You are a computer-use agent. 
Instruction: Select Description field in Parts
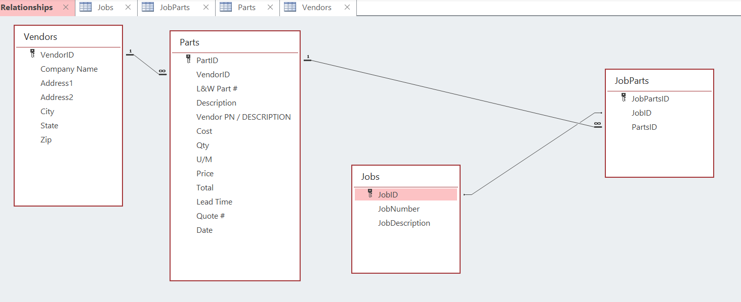click(x=216, y=103)
